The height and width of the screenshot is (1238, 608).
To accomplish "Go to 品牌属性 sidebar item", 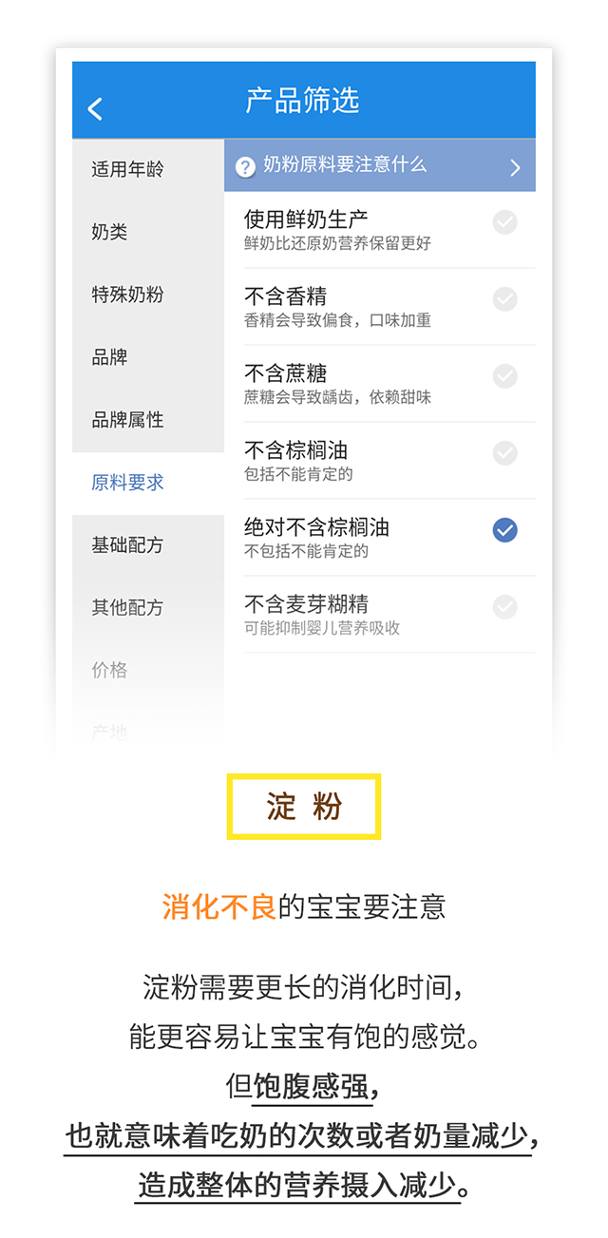I will (x=127, y=420).
